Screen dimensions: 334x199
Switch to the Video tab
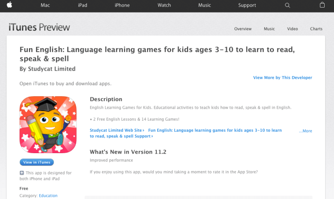(293, 29)
